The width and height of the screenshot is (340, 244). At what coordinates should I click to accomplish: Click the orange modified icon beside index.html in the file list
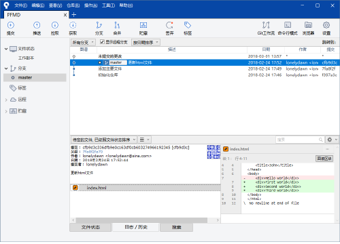(75, 188)
